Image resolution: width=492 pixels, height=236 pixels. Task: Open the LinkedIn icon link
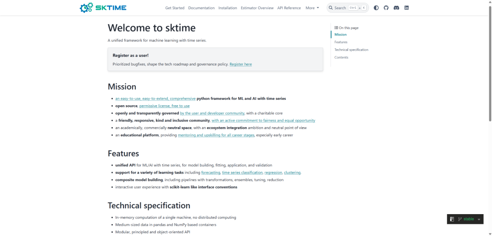(x=406, y=8)
